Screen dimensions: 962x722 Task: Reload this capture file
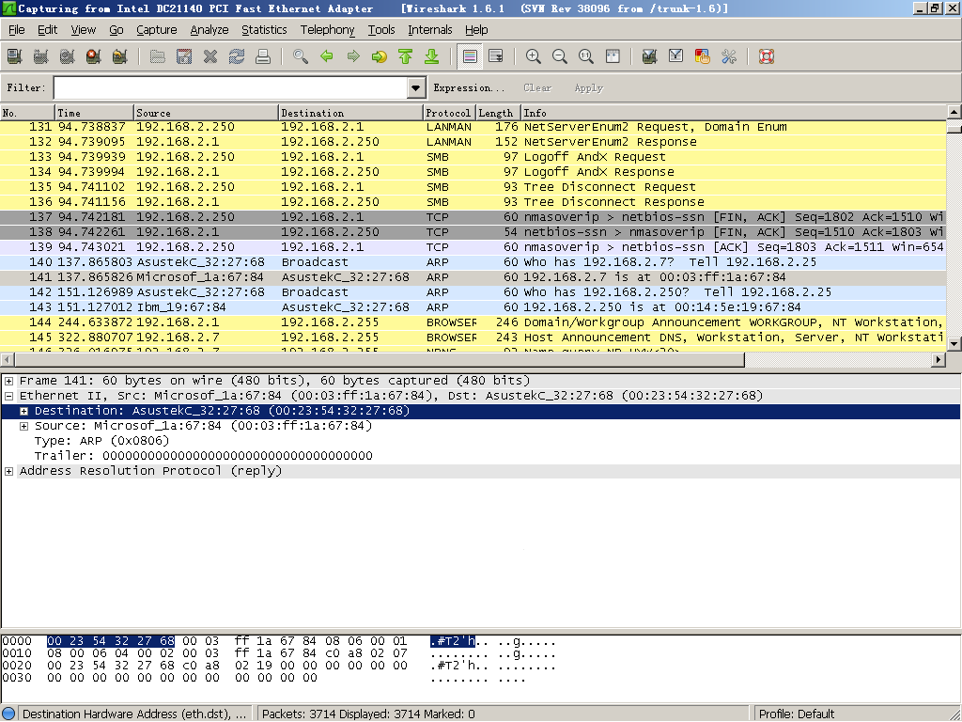237,56
